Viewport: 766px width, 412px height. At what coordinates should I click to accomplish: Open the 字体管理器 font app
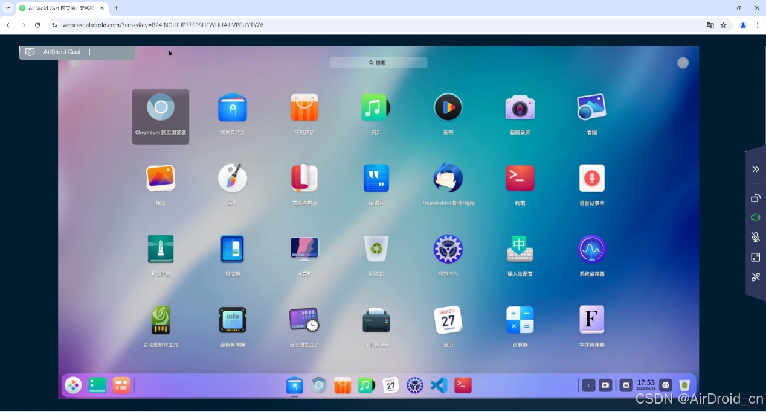[x=591, y=320]
